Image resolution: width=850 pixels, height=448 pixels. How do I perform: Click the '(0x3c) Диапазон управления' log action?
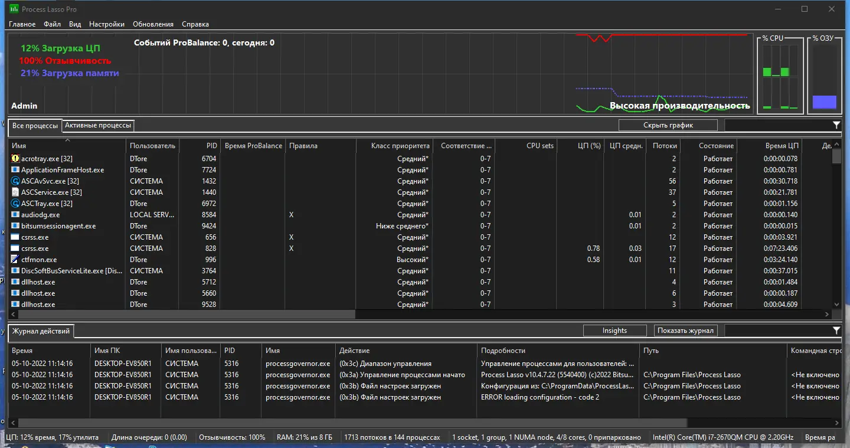385,364
